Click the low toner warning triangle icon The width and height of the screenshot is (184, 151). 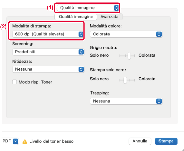click(x=25, y=141)
